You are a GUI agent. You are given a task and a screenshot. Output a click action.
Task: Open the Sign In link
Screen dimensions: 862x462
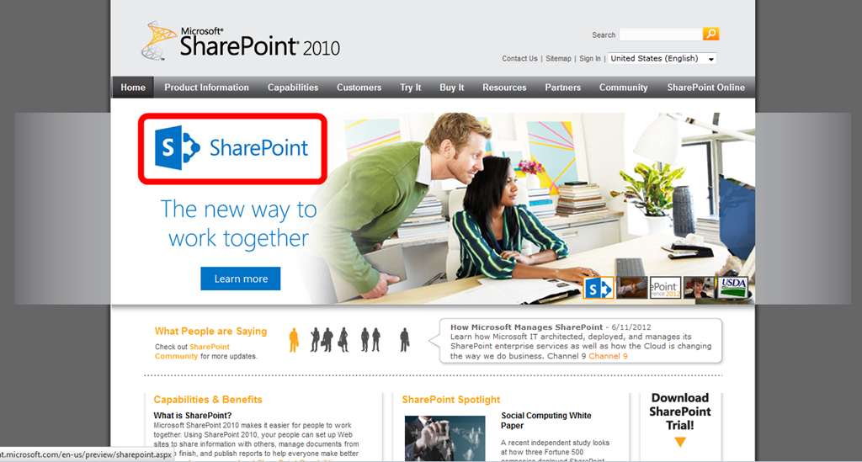tap(590, 59)
